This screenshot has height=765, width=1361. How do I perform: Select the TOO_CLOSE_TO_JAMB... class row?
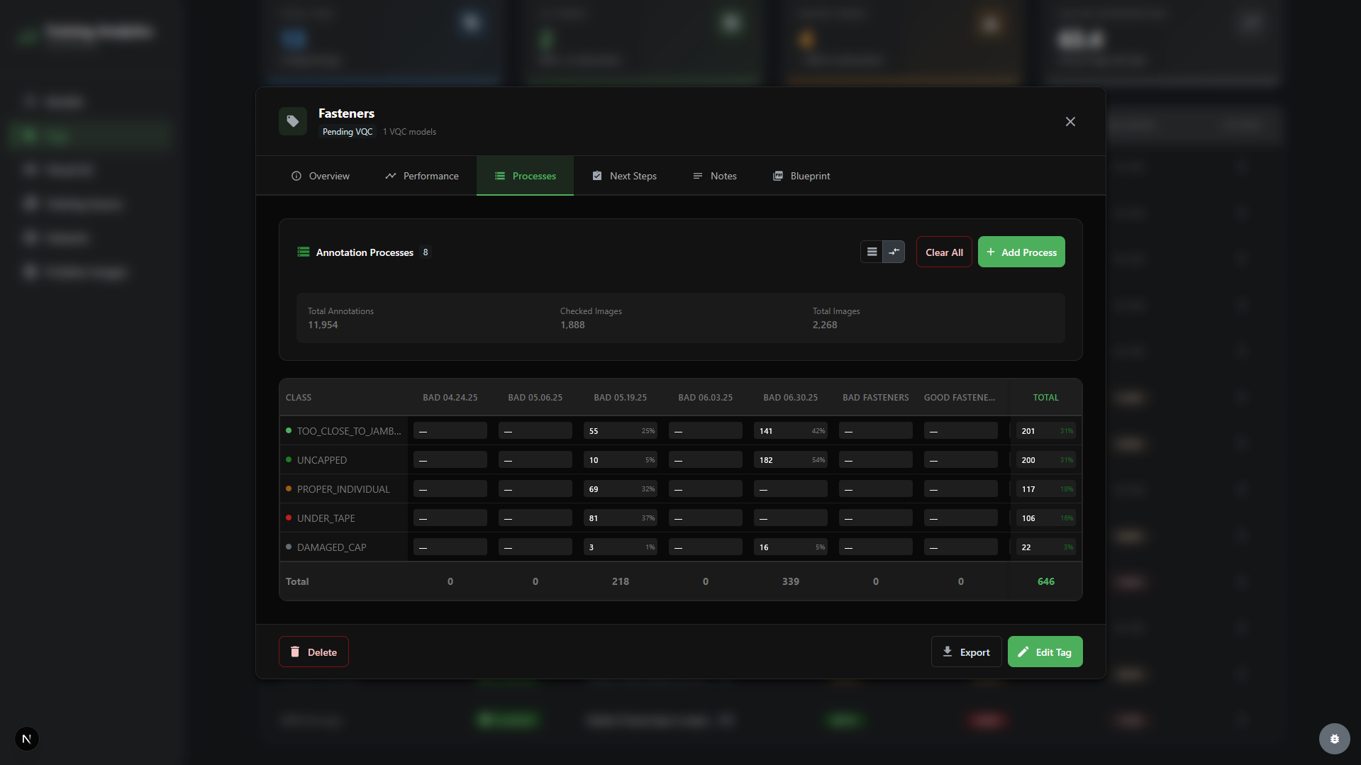(x=681, y=430)
